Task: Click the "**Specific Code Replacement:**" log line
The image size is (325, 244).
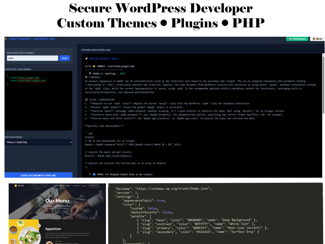Action: tap(104, 126)
